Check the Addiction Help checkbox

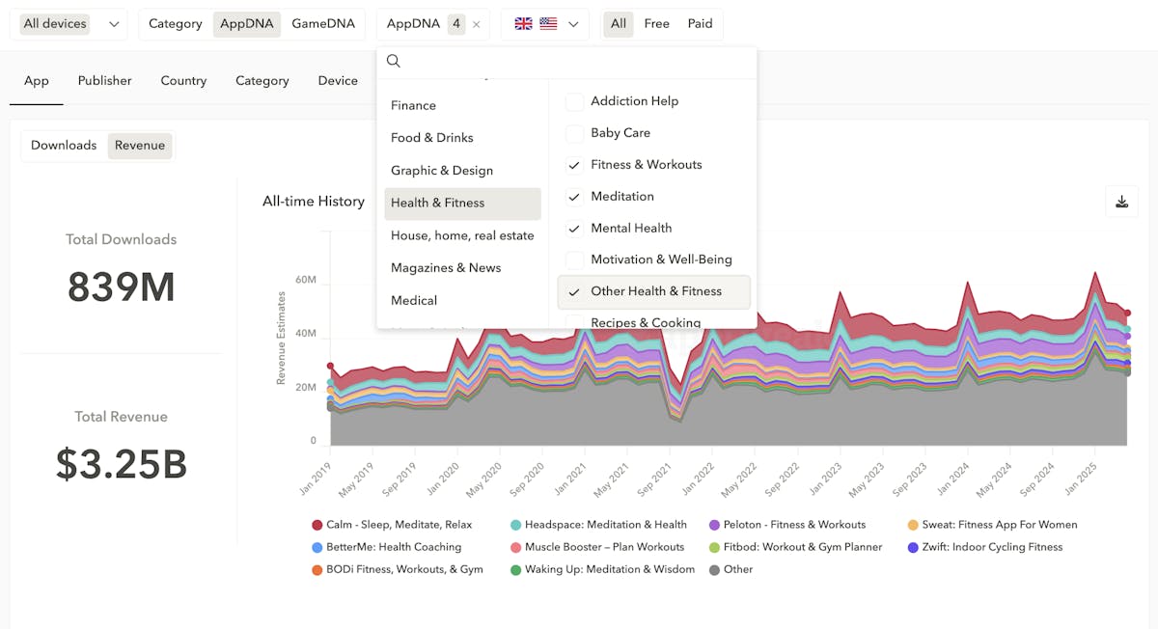click(x=574, y=101)
